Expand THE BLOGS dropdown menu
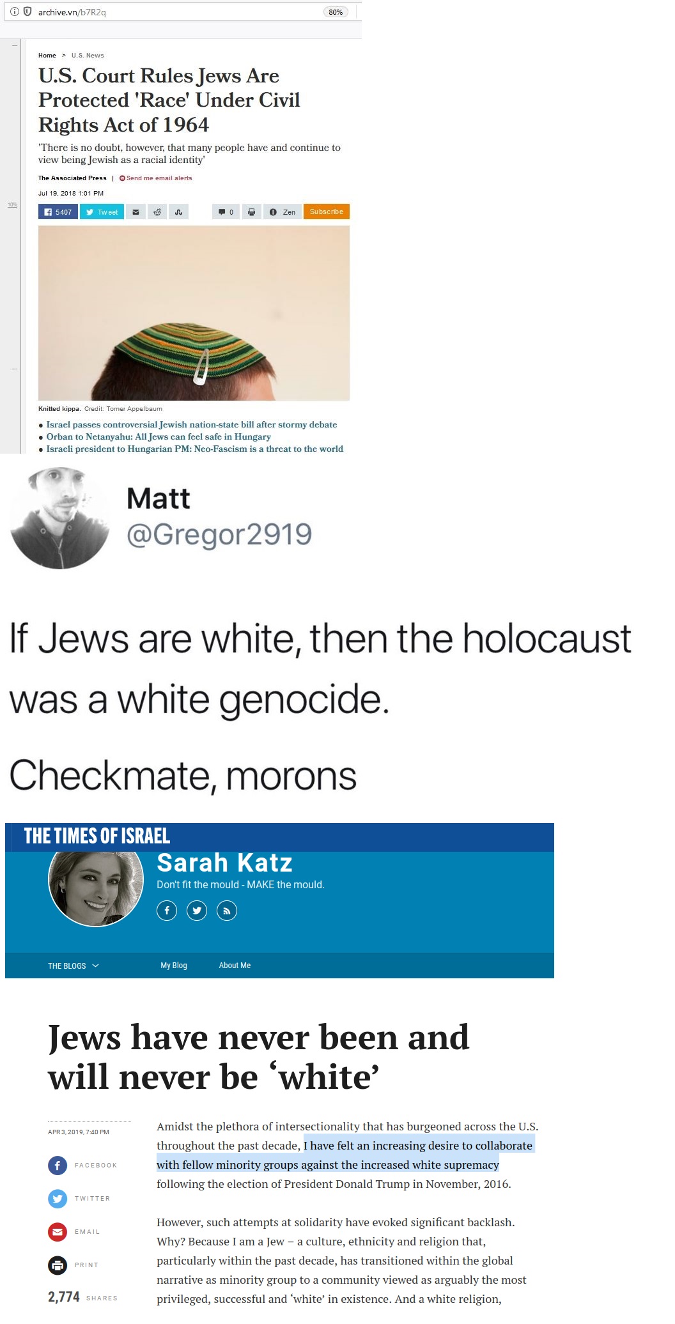The width and height of the screenshot is (675, 1324). point(74,966)
